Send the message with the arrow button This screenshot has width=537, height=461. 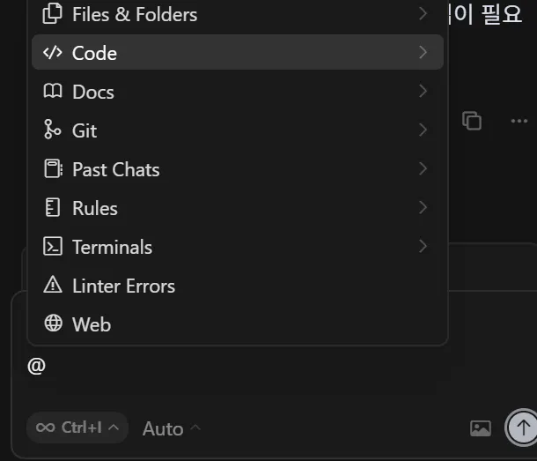pos(523,428)
